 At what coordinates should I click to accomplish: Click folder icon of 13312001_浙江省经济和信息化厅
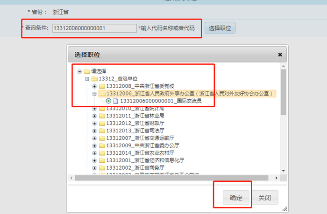click(x=102, y=160)
